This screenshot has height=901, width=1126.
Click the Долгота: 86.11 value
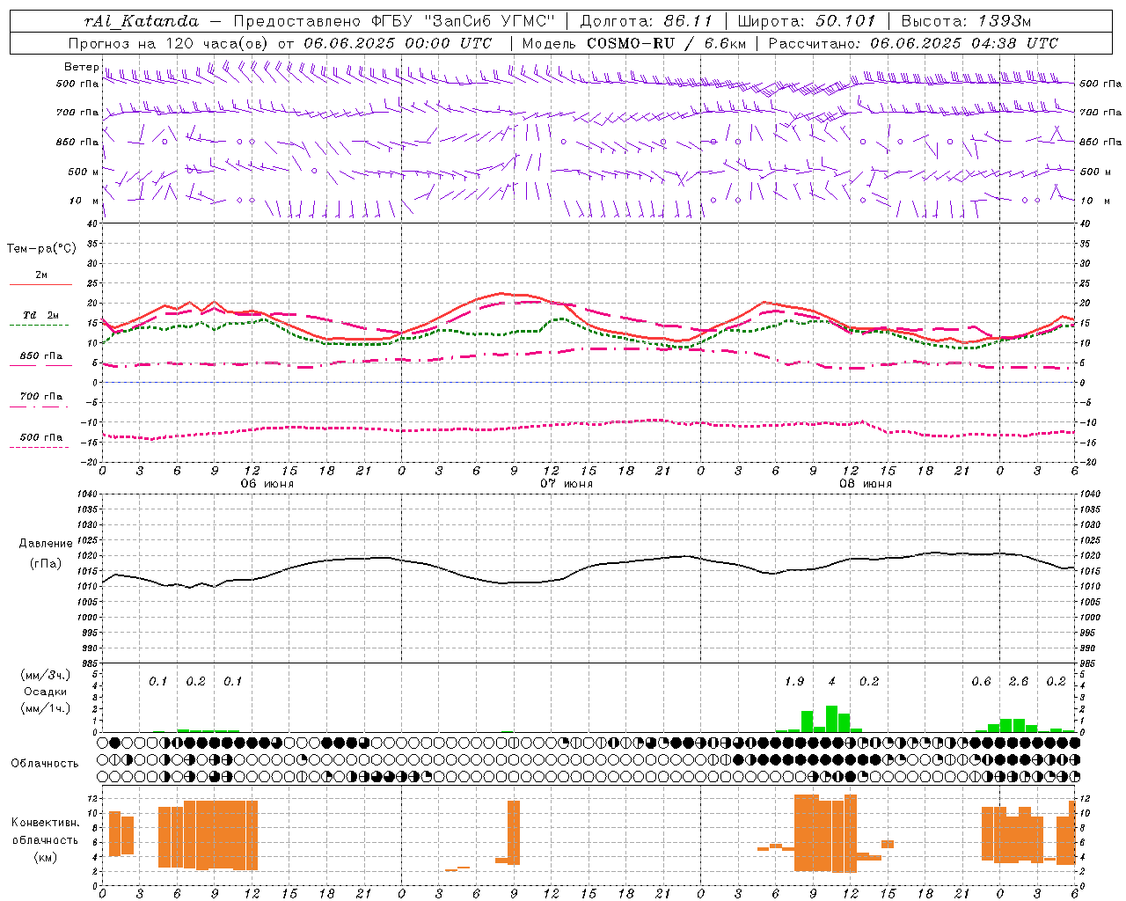coord(645,21)
